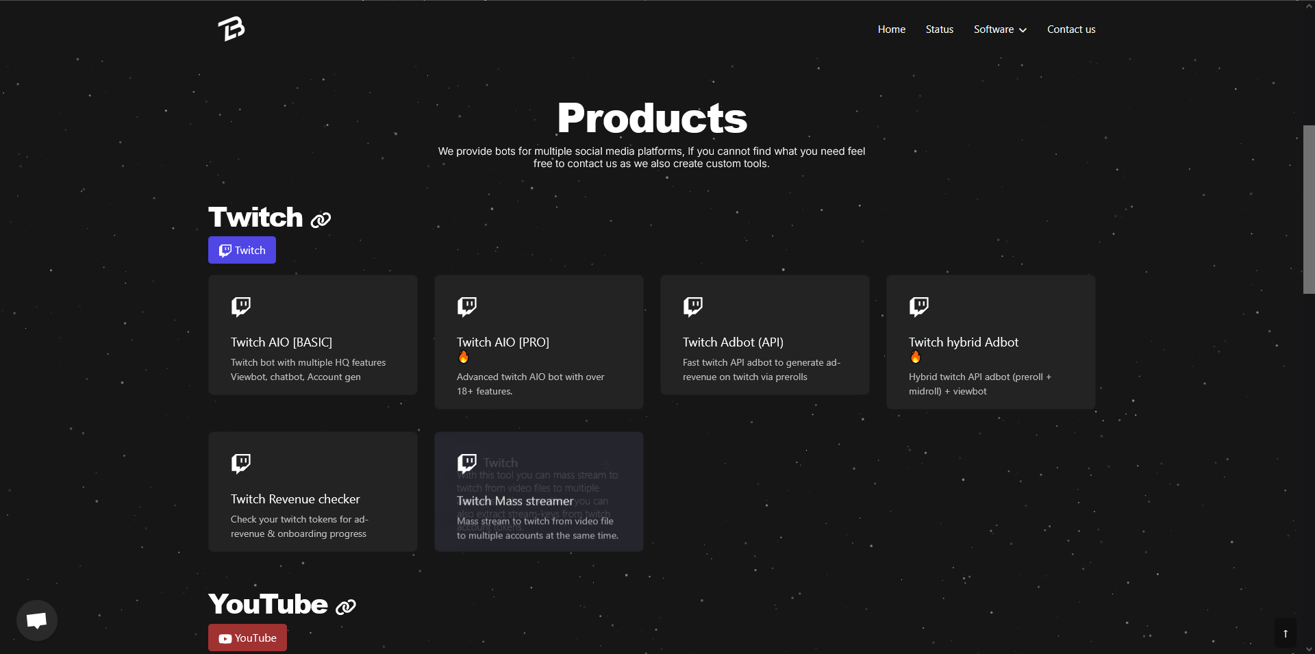The image size is (1315, 654).
Task: Click the B logo in the top-left
Action: pyautogui.click(x=231, y=29)
